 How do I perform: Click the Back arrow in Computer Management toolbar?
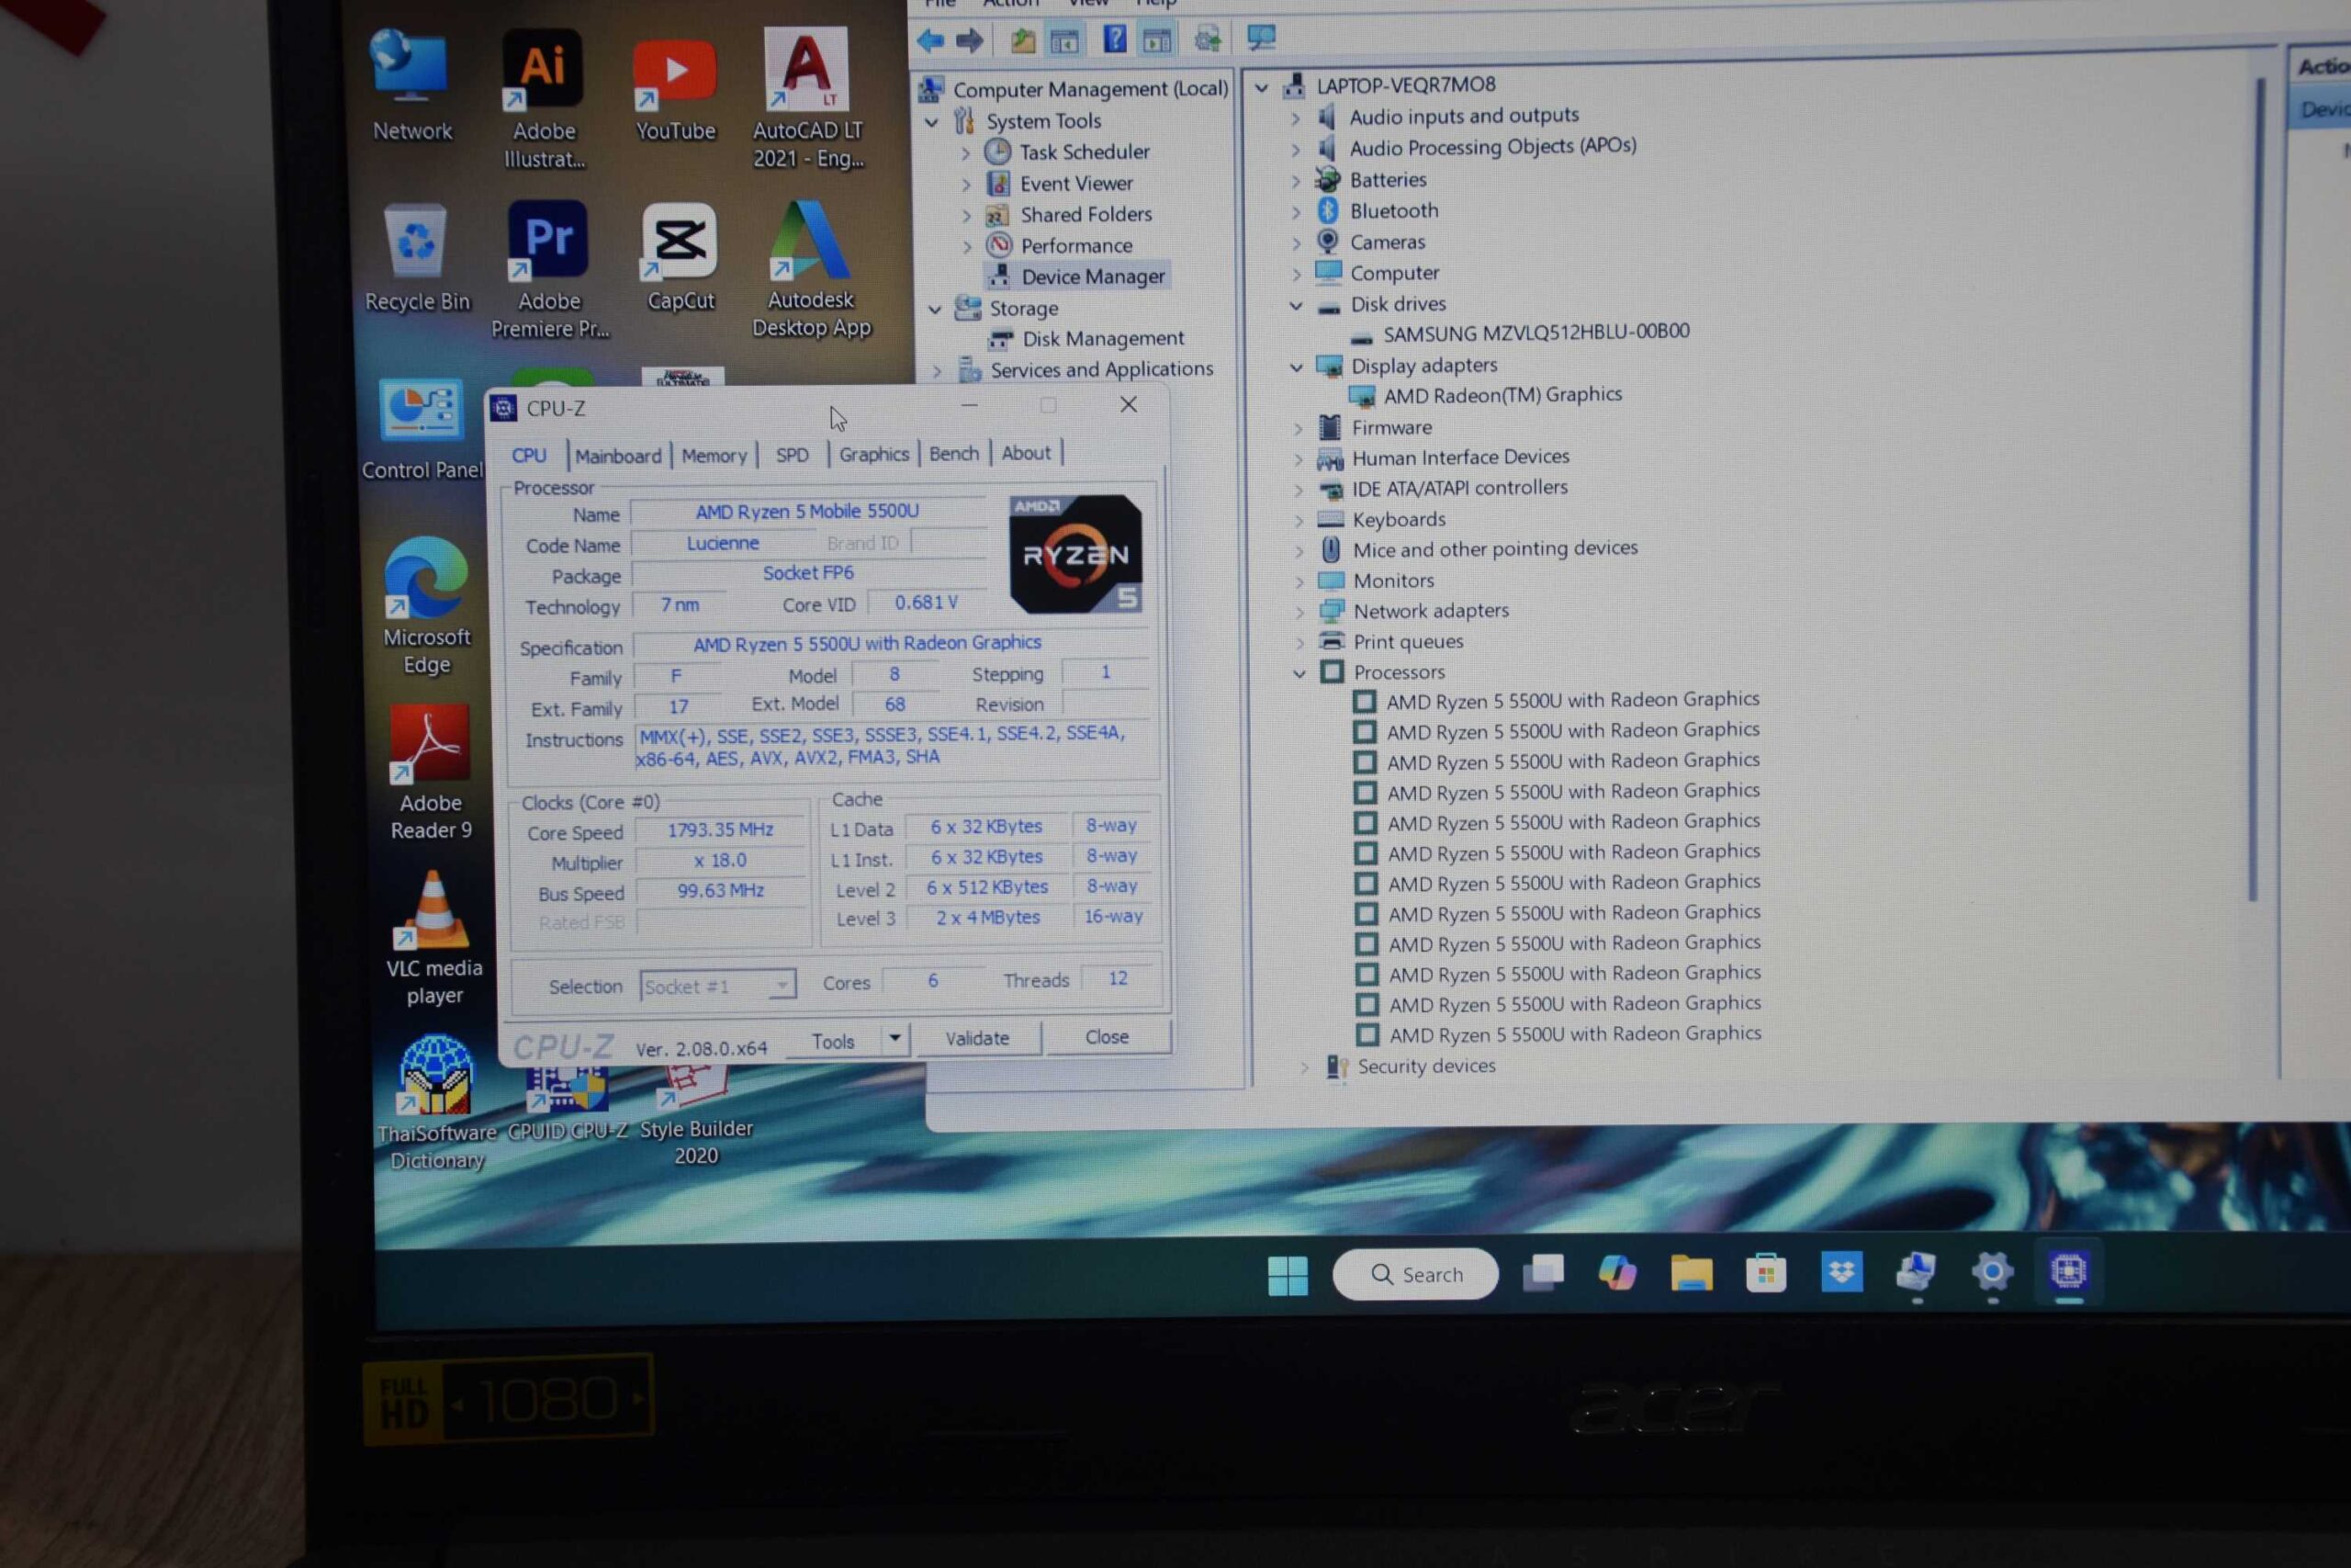[929, 40]
